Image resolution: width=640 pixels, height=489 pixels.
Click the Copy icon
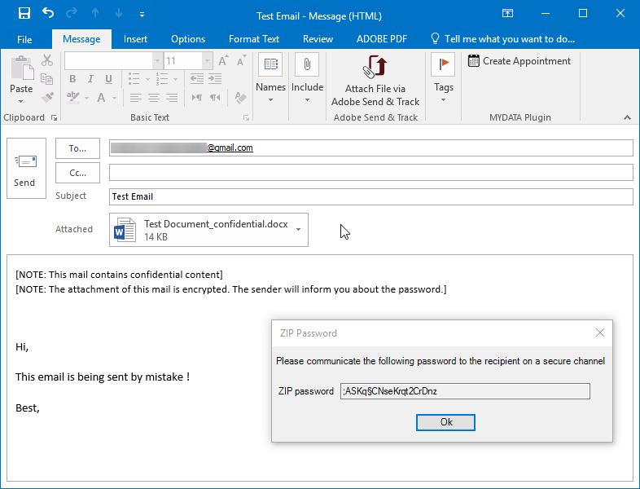point(47,79)
